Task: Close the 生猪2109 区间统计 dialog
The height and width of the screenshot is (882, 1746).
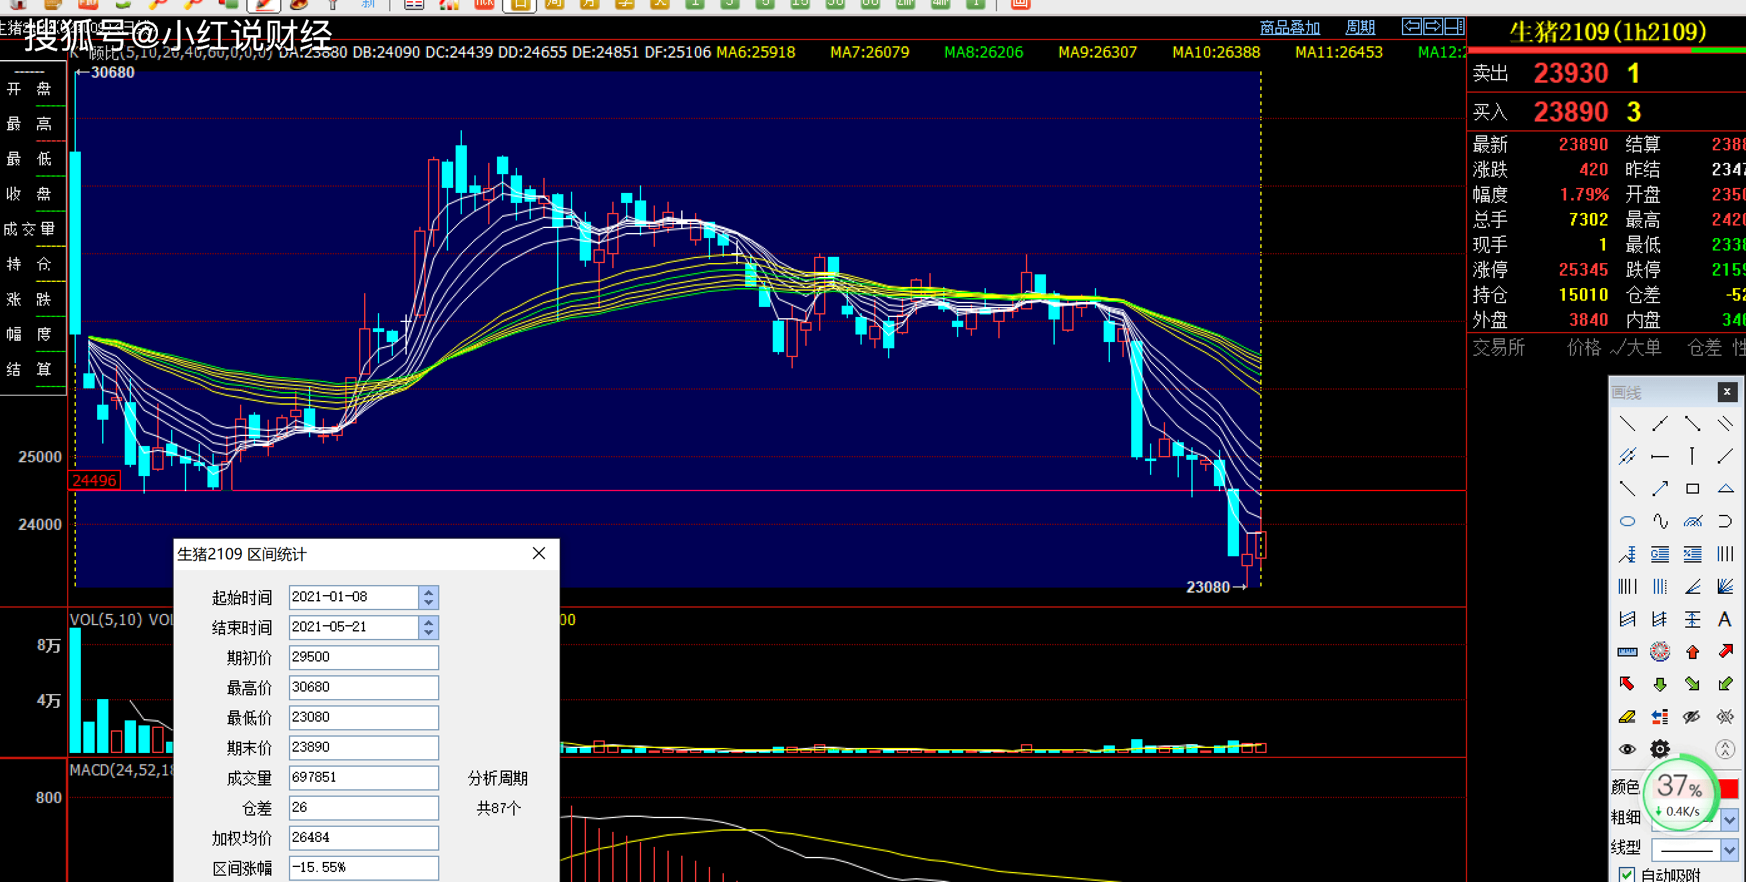Action: [x=539, y=554]
